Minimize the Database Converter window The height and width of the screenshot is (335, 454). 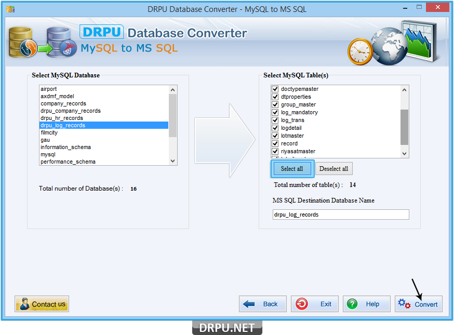(x=405, y=8)
